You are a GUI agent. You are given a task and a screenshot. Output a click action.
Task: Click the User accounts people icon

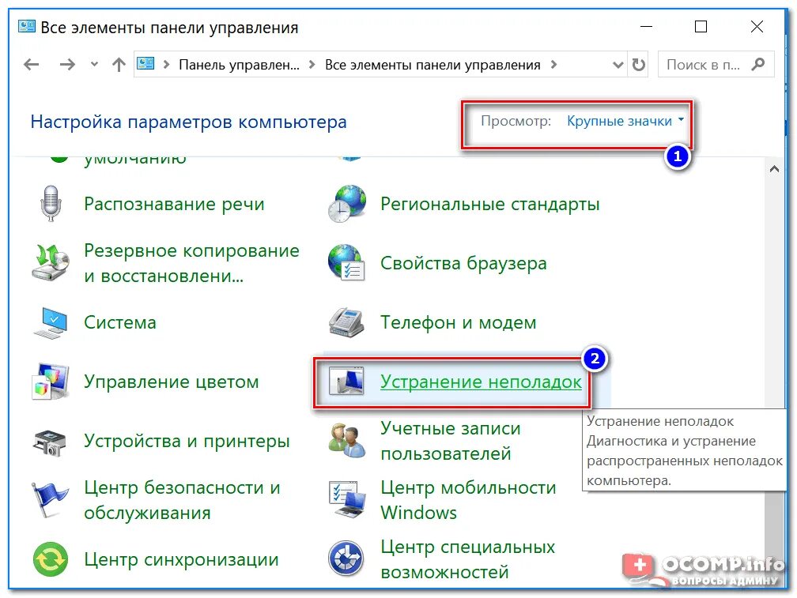point(346,441)
